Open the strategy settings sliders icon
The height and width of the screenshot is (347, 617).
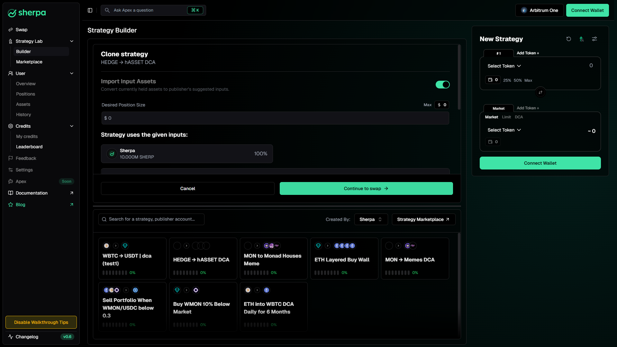[594, 39]
